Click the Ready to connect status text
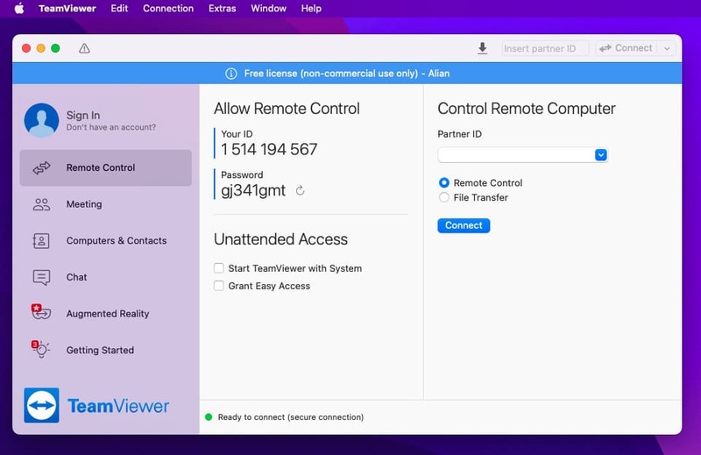The height and width of the screenshot is (455, 701). point(291,417)
